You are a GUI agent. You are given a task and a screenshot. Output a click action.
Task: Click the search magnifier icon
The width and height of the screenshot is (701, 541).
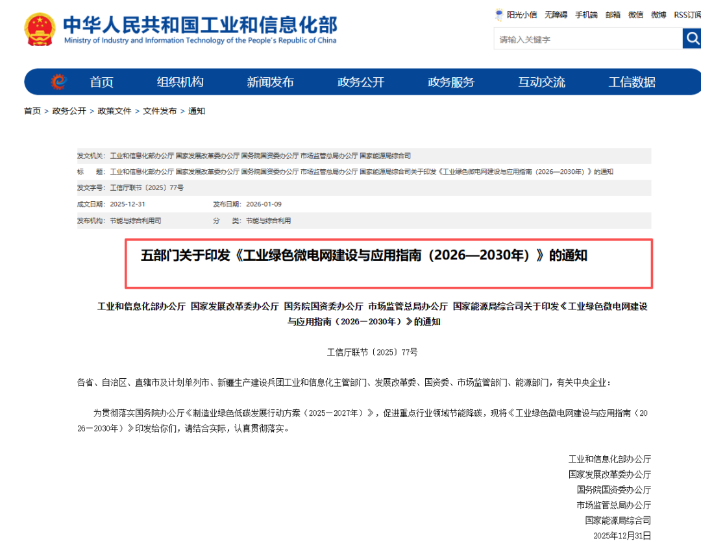692,39
